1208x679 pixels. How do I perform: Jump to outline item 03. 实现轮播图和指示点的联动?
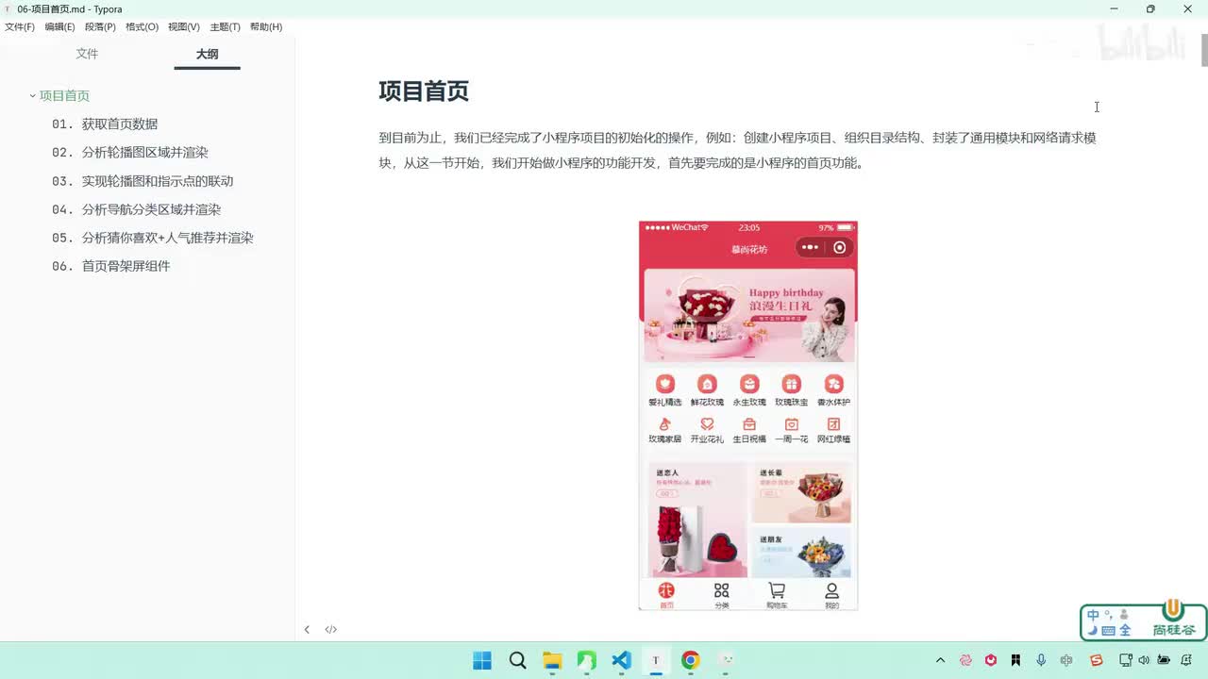tap(143, 181)
